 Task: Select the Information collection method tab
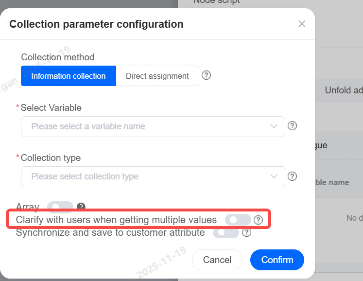[x=69, y=76]
